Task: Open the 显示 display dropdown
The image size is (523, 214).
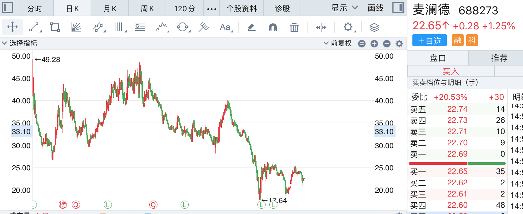Action: pyautogui.click(x=344, y=8)
